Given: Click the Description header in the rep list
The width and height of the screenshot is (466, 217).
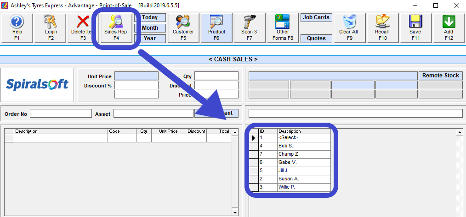Looking at the screenshot, I should [304, 131].
